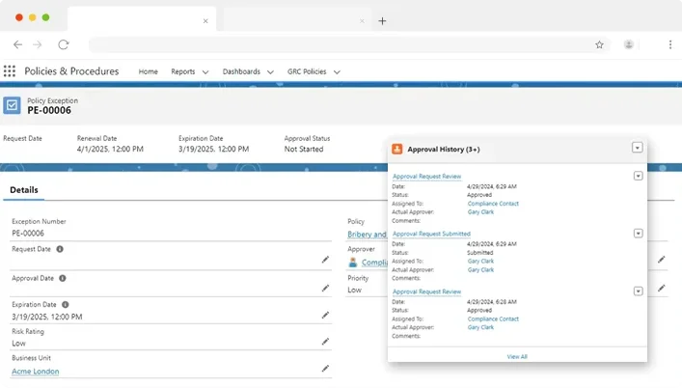
Task: Open actions dropdown for first Approval Request Review
Action: point(638,176)
